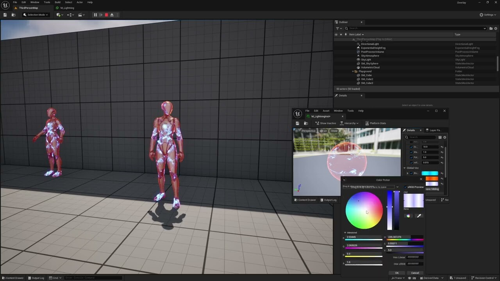Select the eyedropper tool in Color Picker
500x281 pixels.
(419, 216)
